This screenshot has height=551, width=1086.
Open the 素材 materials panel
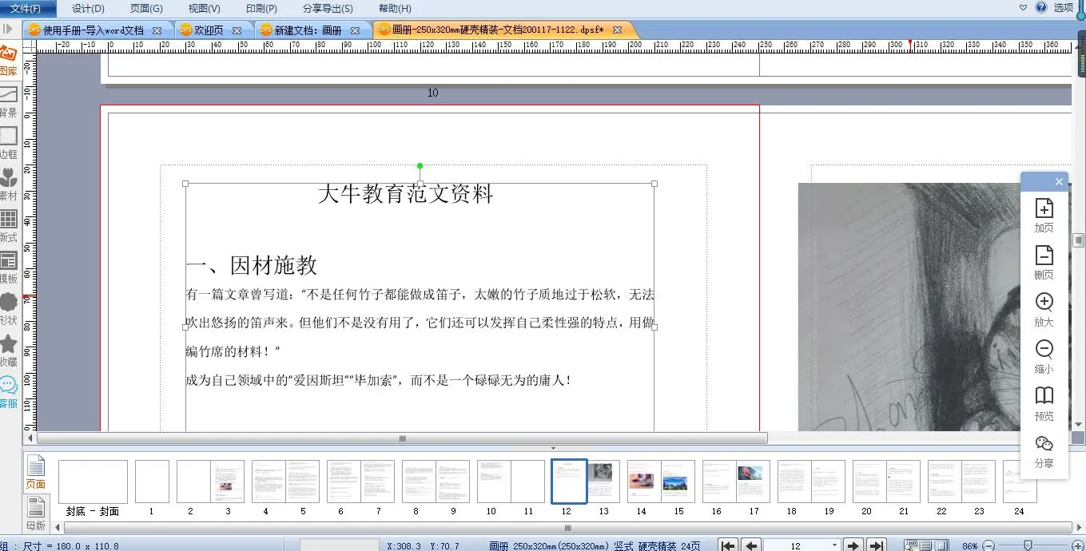point(8,184)
